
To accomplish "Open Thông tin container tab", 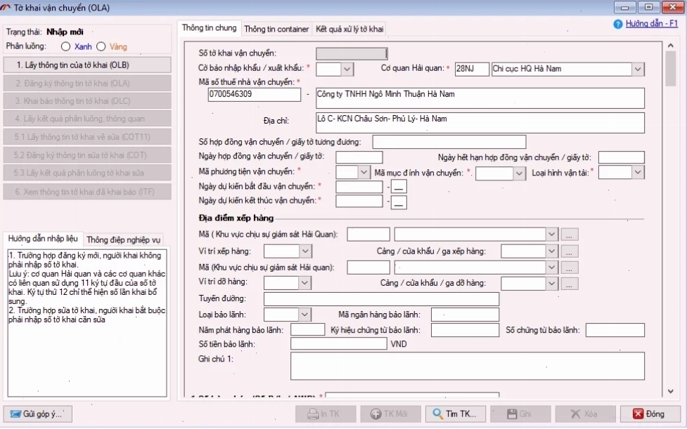I will [x=276, y=29].
